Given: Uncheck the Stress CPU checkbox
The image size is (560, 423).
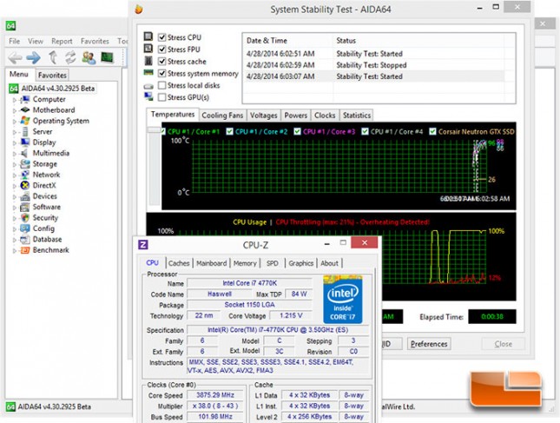Looking at the screenshot, I should tap(161, 37).
